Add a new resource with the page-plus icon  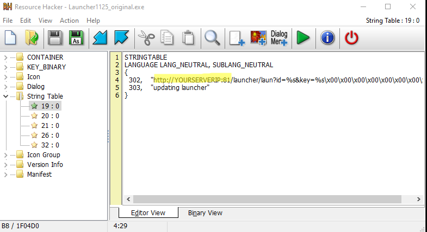237,38
